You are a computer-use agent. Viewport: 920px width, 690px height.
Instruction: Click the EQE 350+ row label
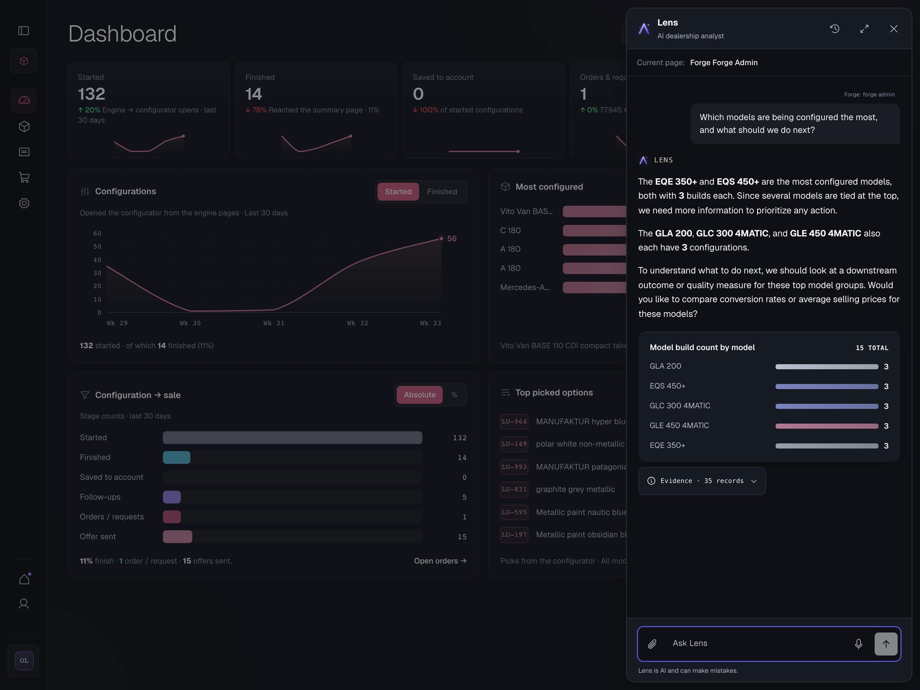pos(668,445)
